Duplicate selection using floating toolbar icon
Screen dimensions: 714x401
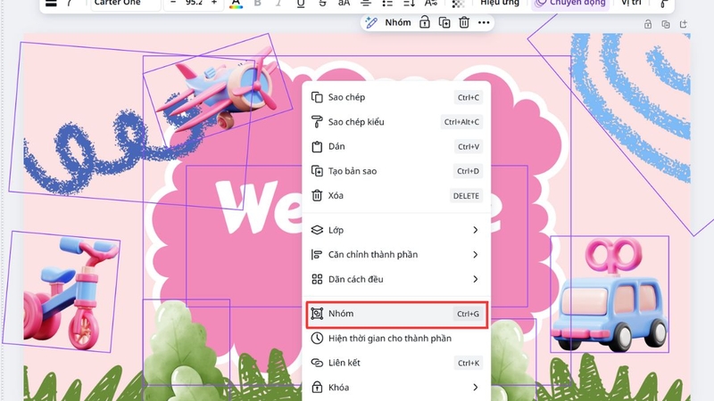click(x=444, y=22)
